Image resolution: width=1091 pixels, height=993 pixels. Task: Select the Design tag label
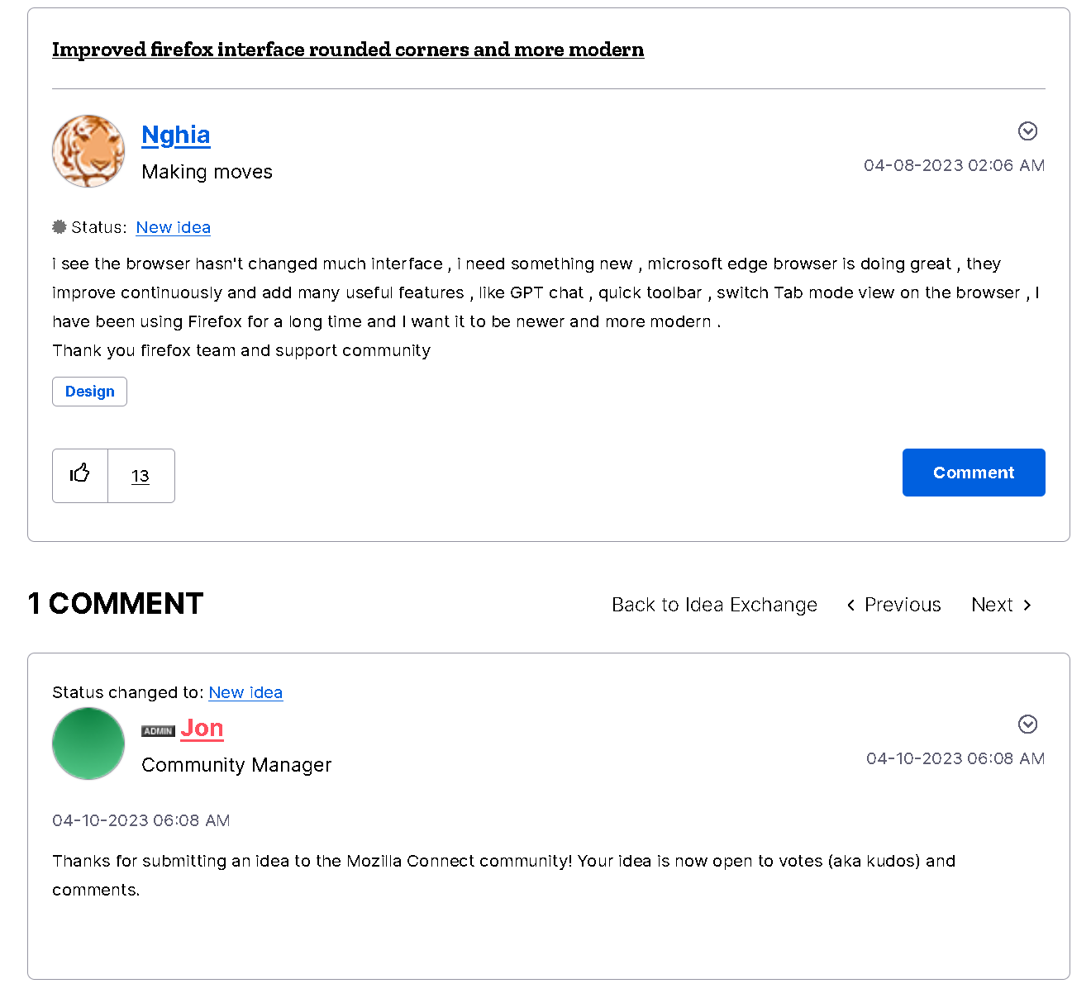(x=89, y=392)
